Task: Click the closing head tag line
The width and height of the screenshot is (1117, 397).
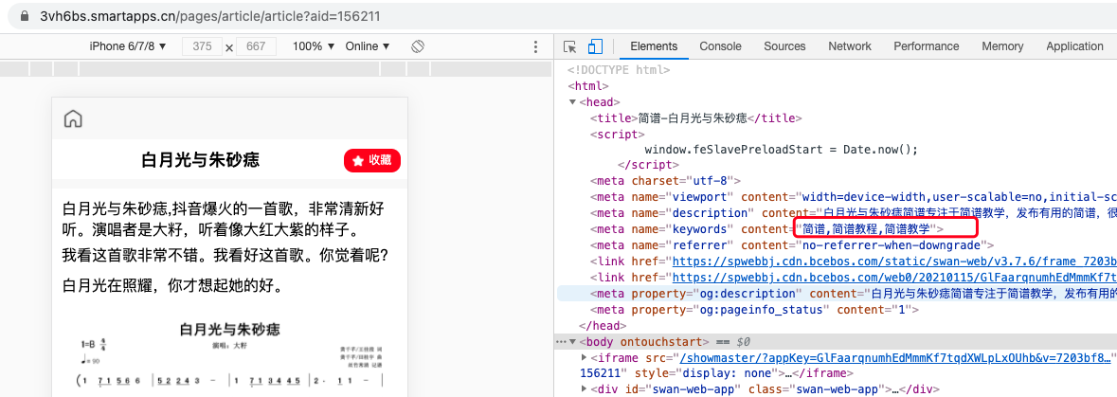Action: [x=604, y=325]
